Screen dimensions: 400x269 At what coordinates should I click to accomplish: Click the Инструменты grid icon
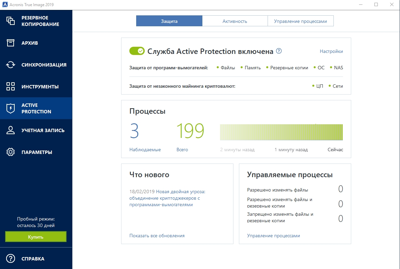click(x=11, y=86)
